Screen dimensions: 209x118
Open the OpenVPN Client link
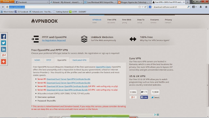tap(103, 67)
